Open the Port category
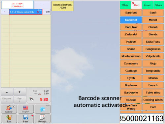Image resolution: width=165 pixels, height=124 pixels. (x=153, y=107)
